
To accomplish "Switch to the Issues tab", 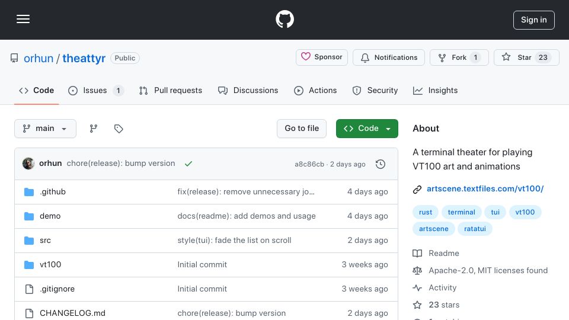I will click(x=96, y=90).
